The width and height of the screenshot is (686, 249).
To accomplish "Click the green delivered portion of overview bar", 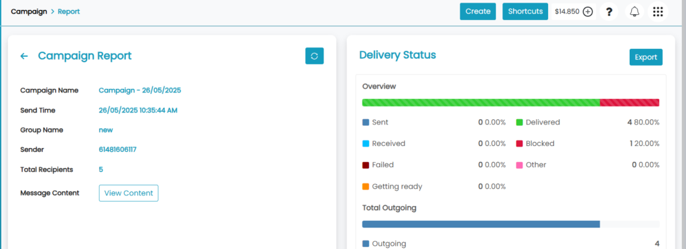I will 481,102.
